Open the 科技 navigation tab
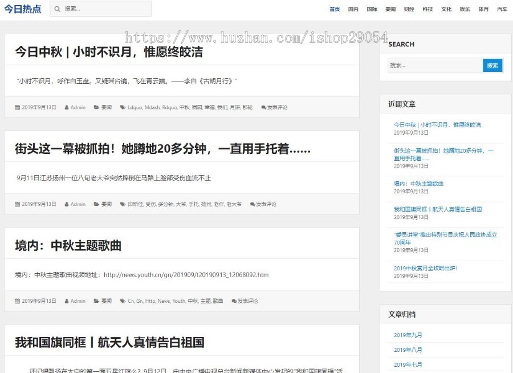 [x=427, y=9]
